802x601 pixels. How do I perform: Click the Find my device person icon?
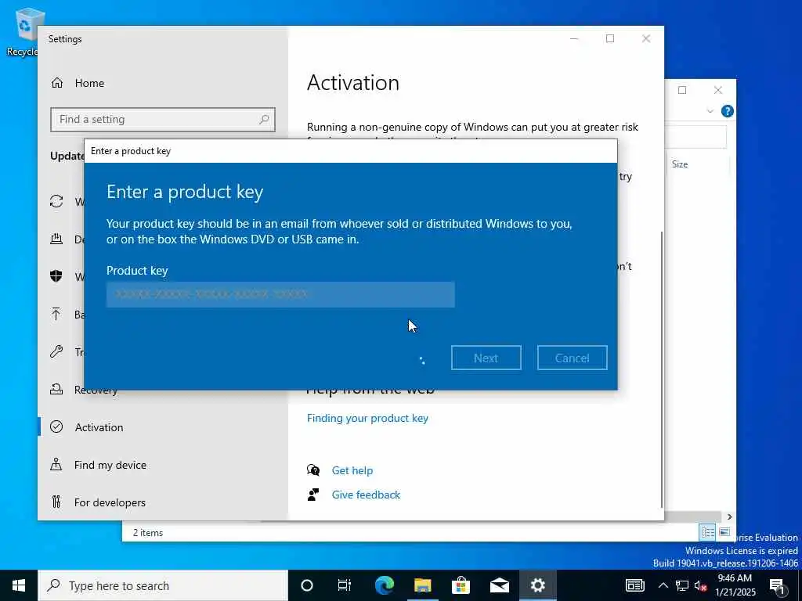pyautogui.click(x=56, y=464)
